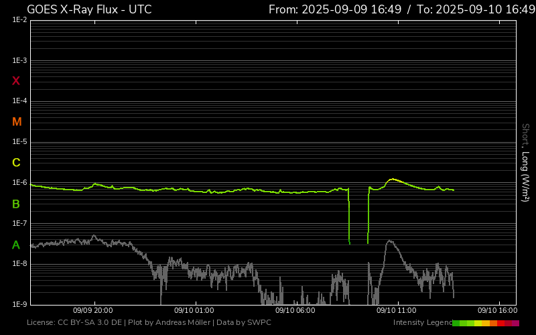Screen dimensions: 536x335
Task: Pick the yellow intensity legend swatch
Action: coord(478,323)
